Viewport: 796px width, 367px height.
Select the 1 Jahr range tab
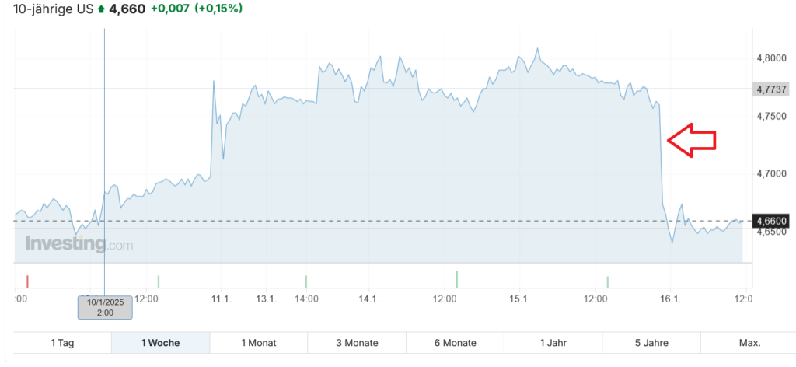tap(553, 343)
